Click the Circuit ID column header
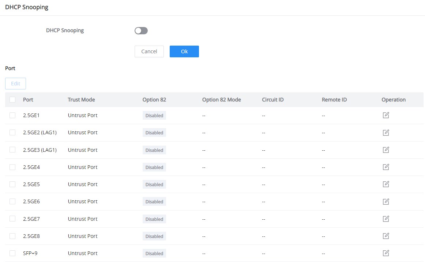The height and width of the screenshot is (262, 425). [x=273, y=100]
